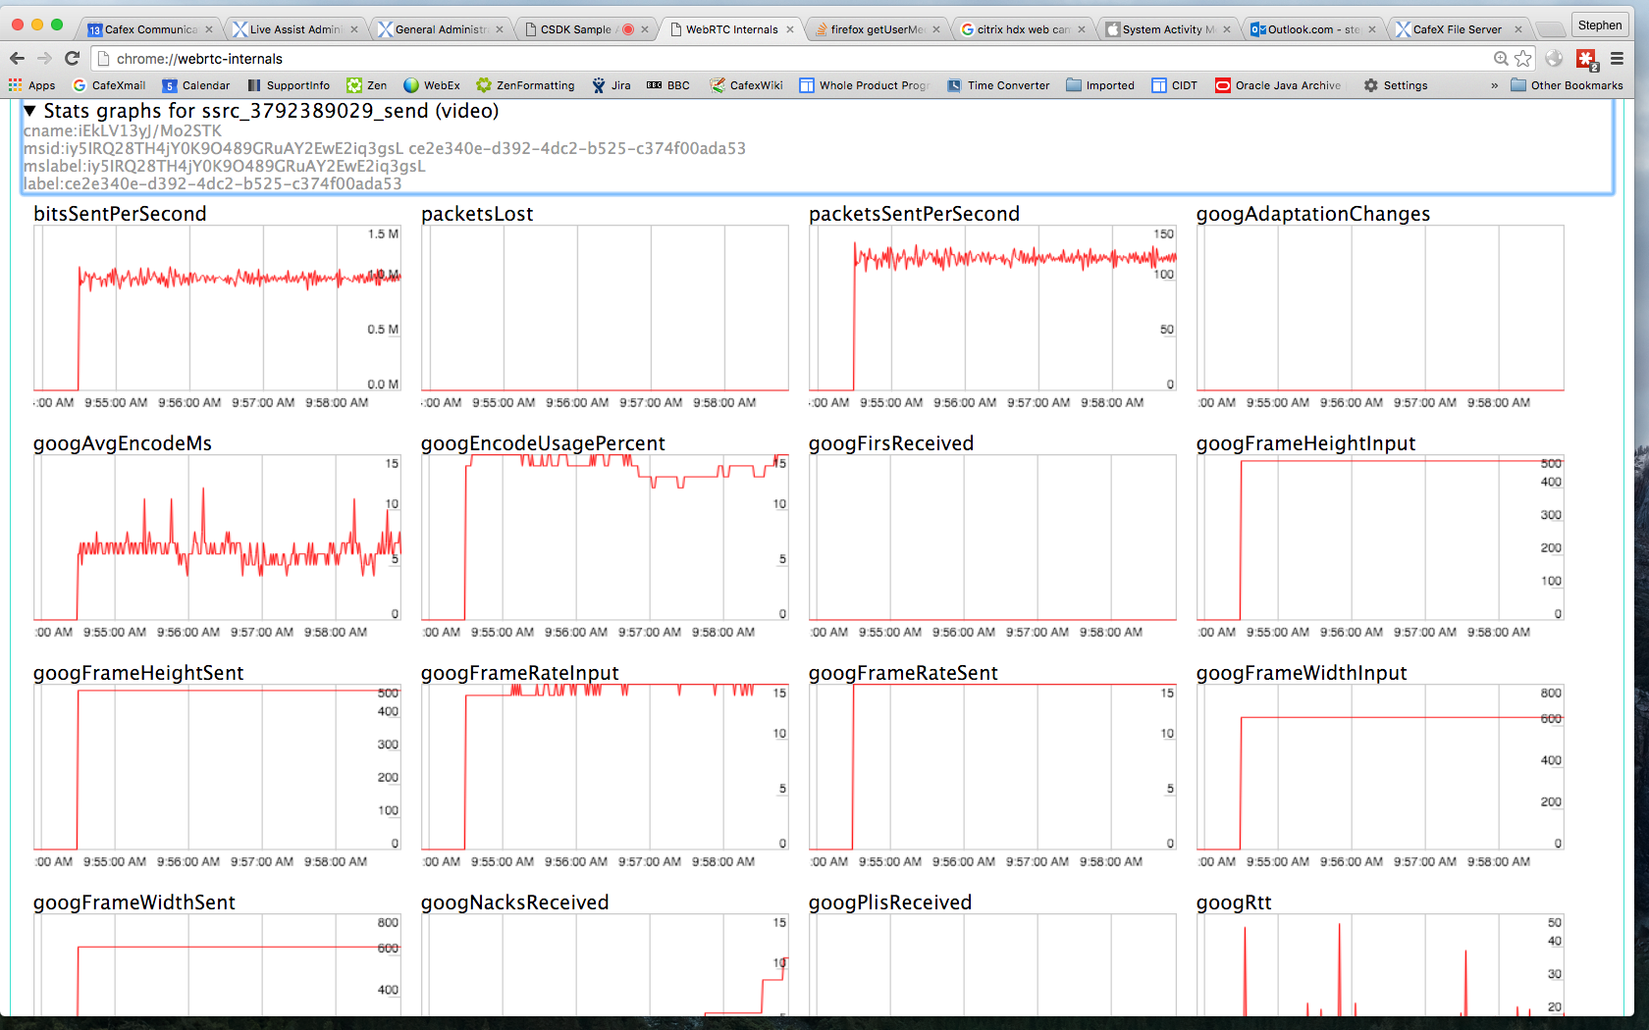The image size is (1649, 1030).
Task: Collapse the Stats graphs ssrc send section
Action: point(29,111)
